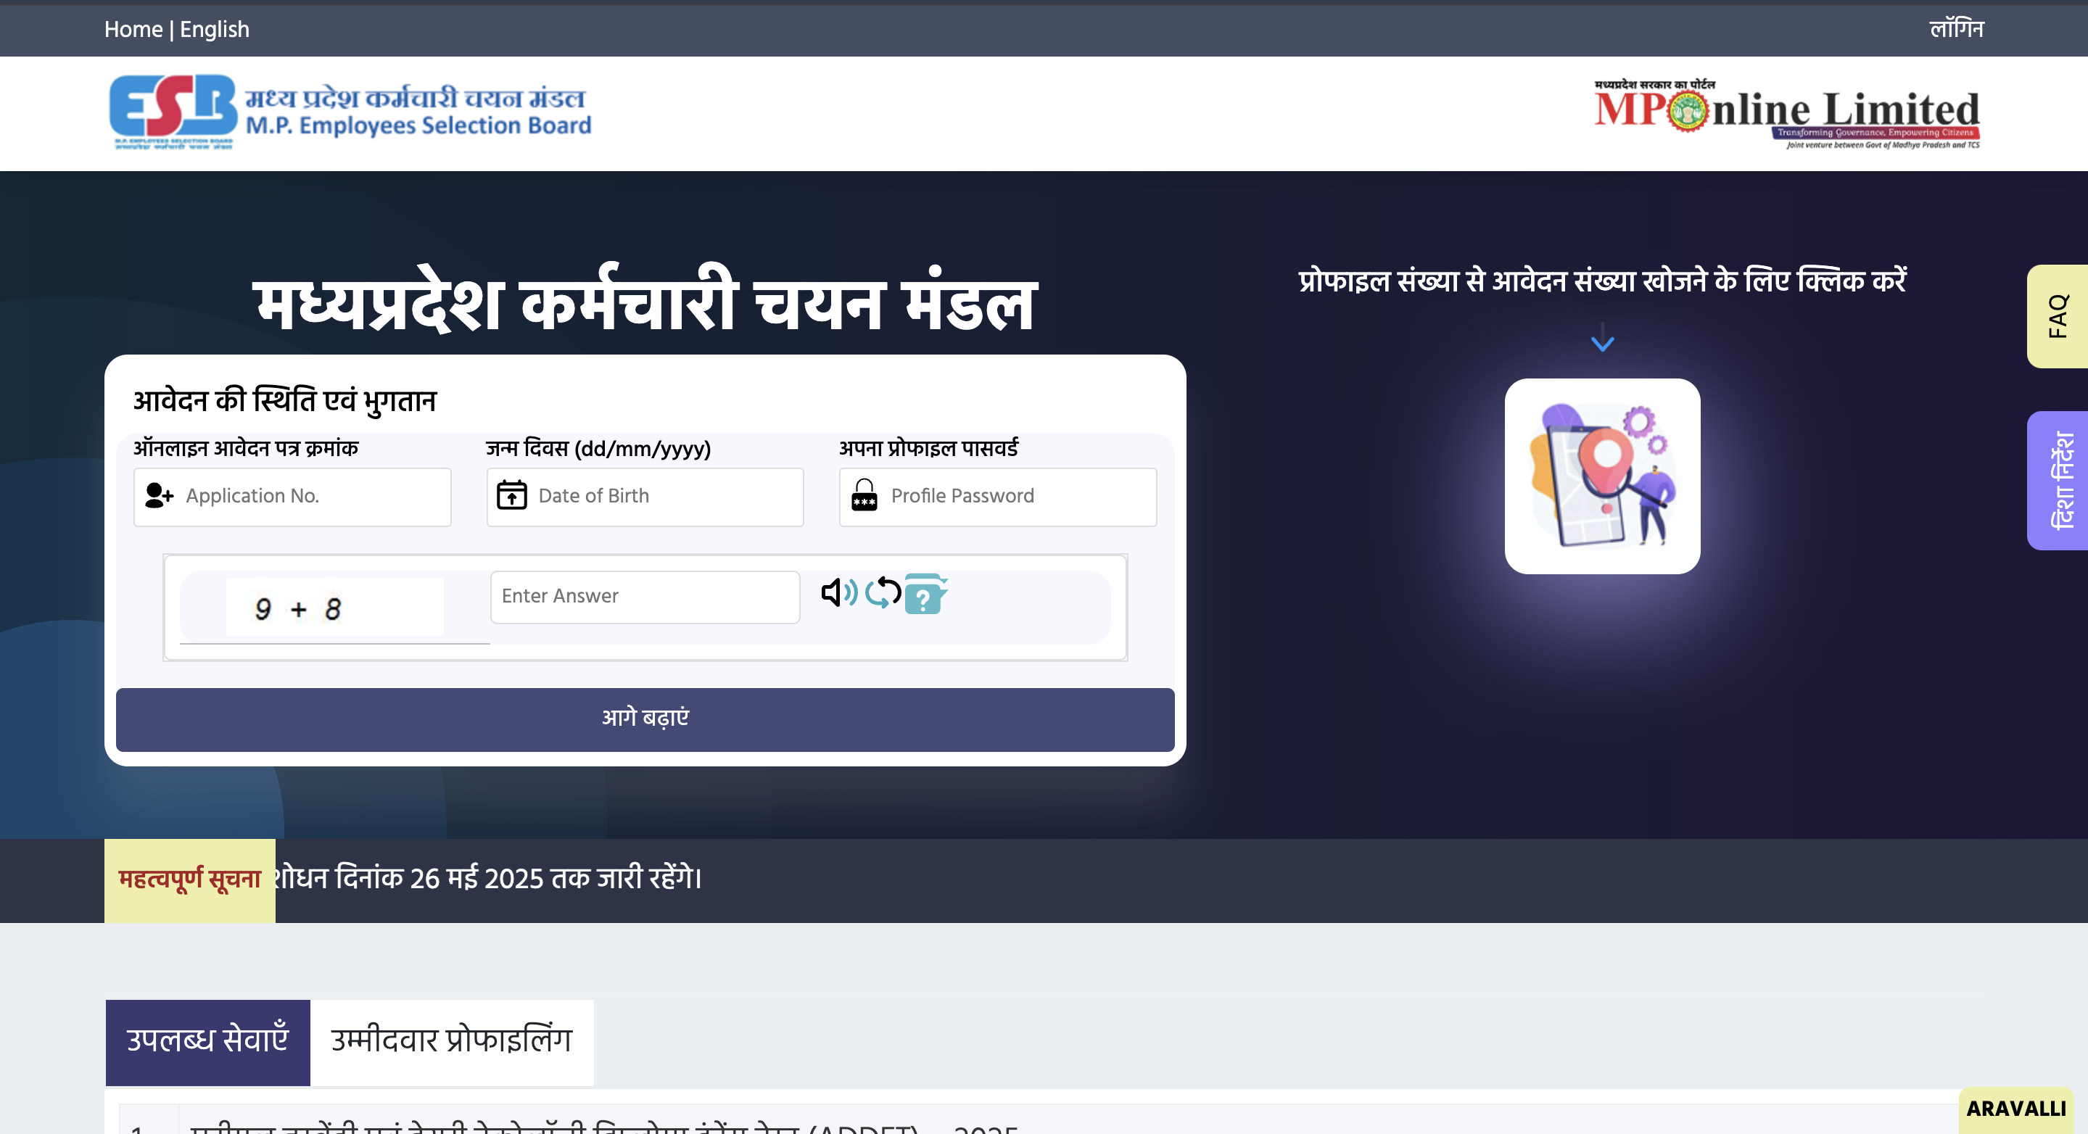Focus the Date of Birth field
2088x1134 pixels.
tap(645, 497)
